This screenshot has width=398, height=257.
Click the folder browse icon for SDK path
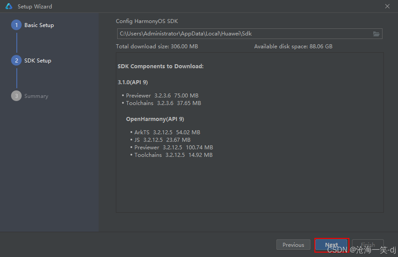376,34
